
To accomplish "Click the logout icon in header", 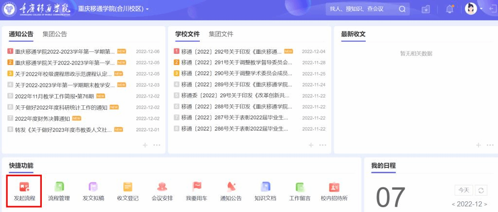I will coord(492,9).
